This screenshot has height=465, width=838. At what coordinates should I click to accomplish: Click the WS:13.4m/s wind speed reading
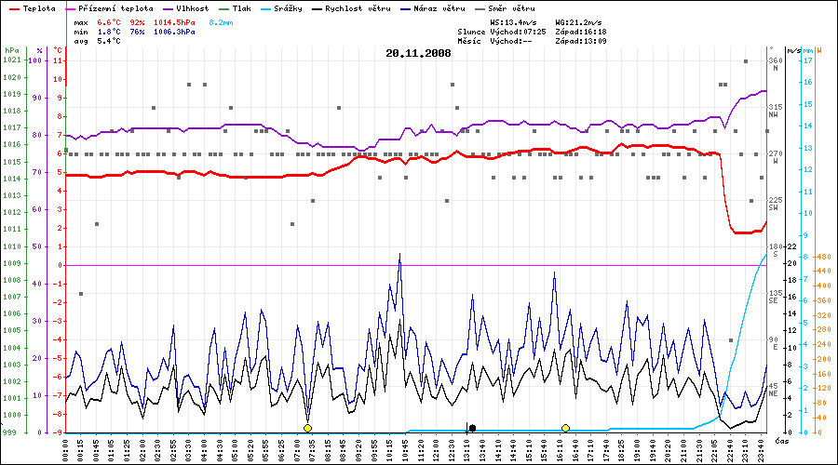(514, 20)
